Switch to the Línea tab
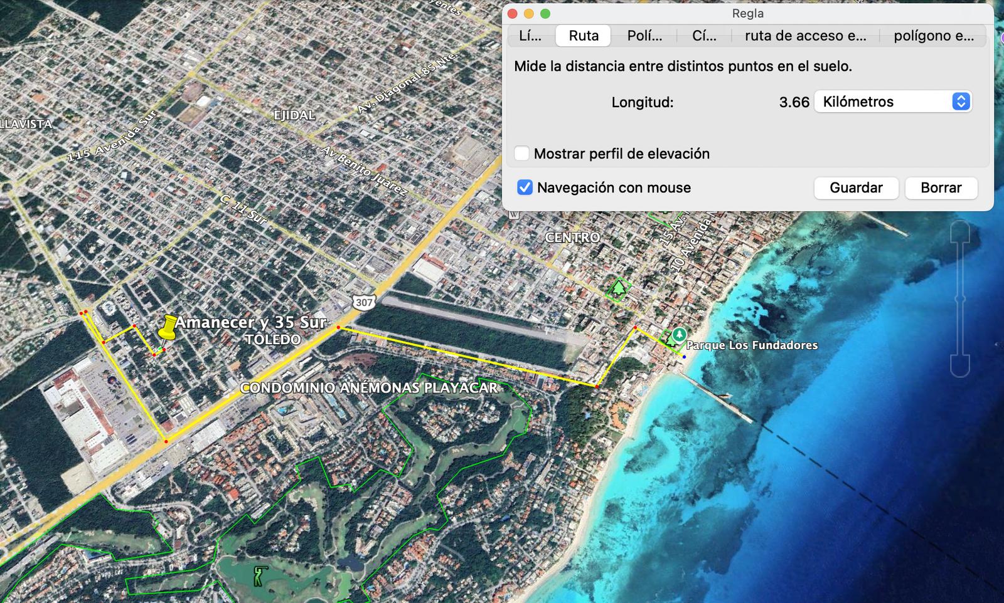The image size is (1004, 603). (x=530, y=36)
